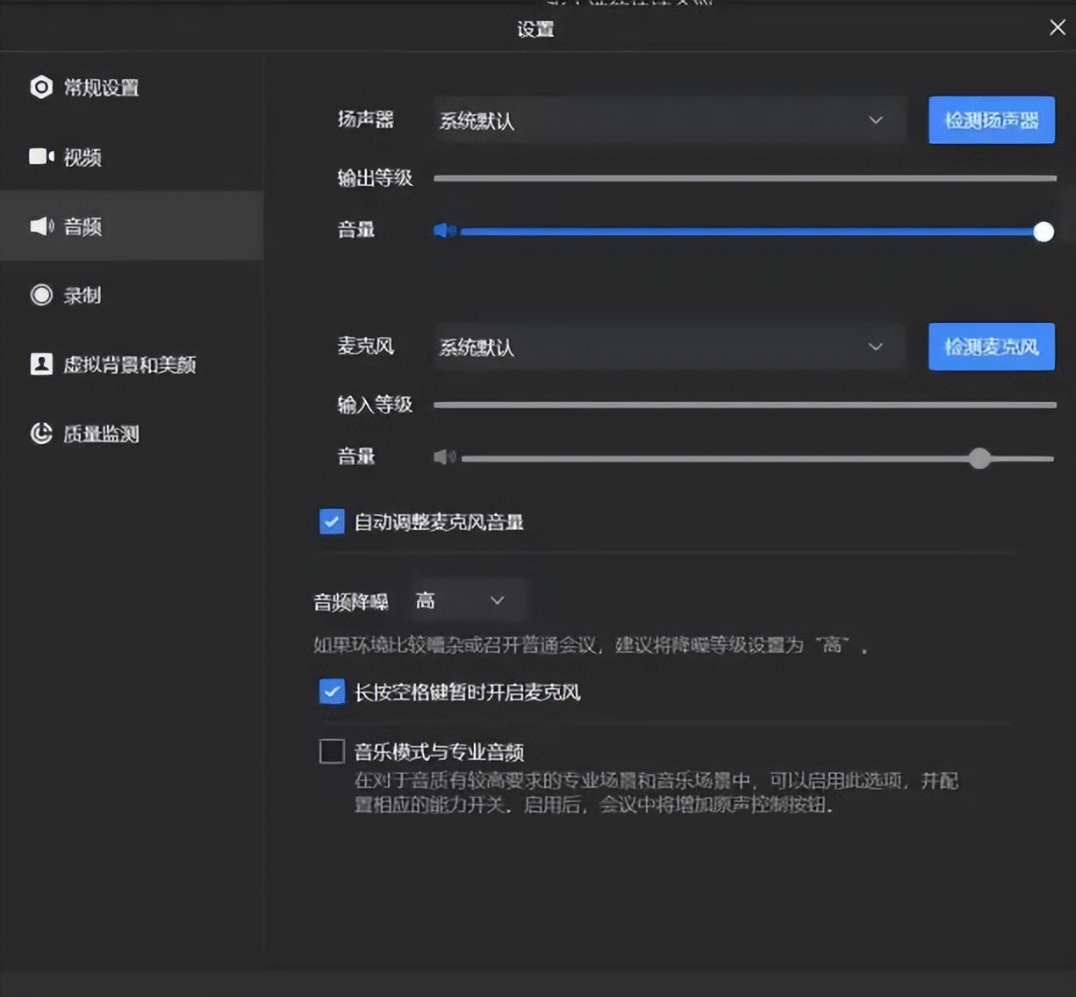Image resolution: width=1076 pixels, height=997 pixels.
Task: Click the monitoring icon beside 质量监测
Action: click(40, 433)
